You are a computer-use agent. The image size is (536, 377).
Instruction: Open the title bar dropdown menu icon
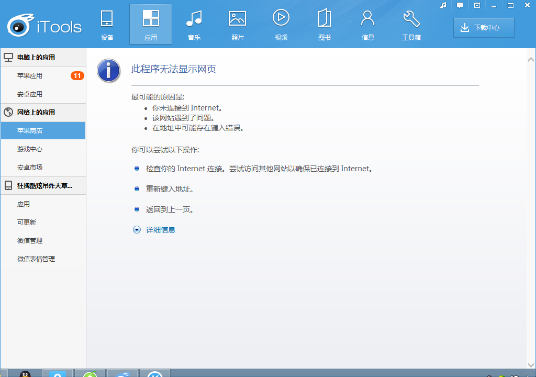(477, 5)
